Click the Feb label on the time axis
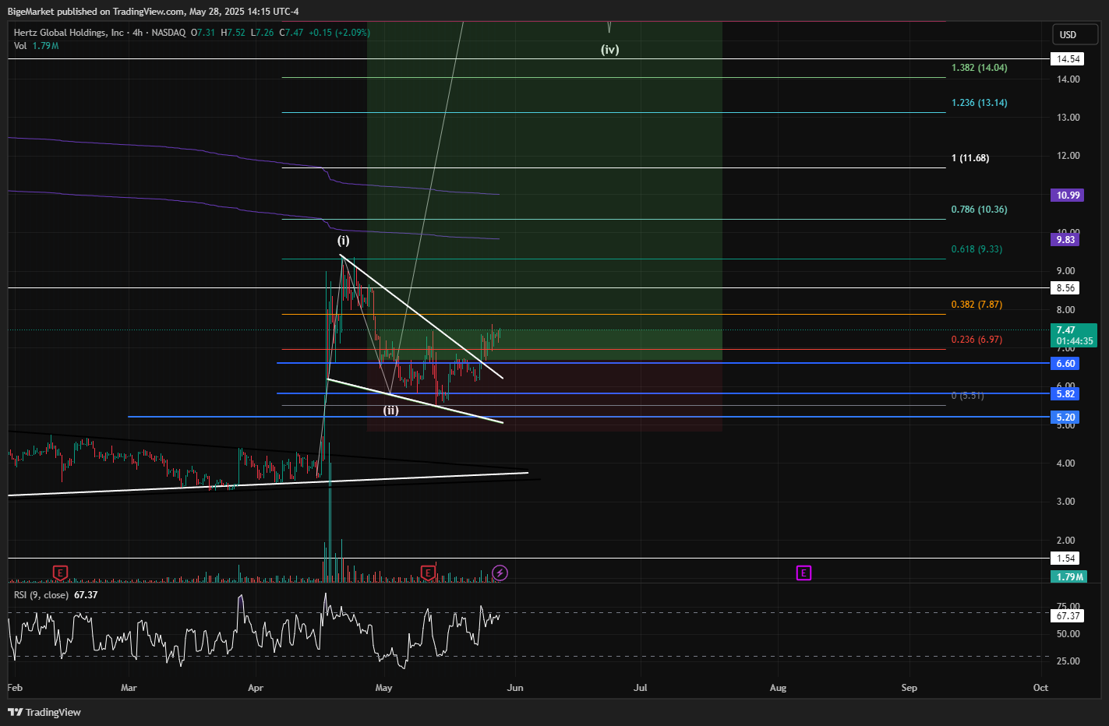This screenshot has width=1109, height=726. pos(15,688)
